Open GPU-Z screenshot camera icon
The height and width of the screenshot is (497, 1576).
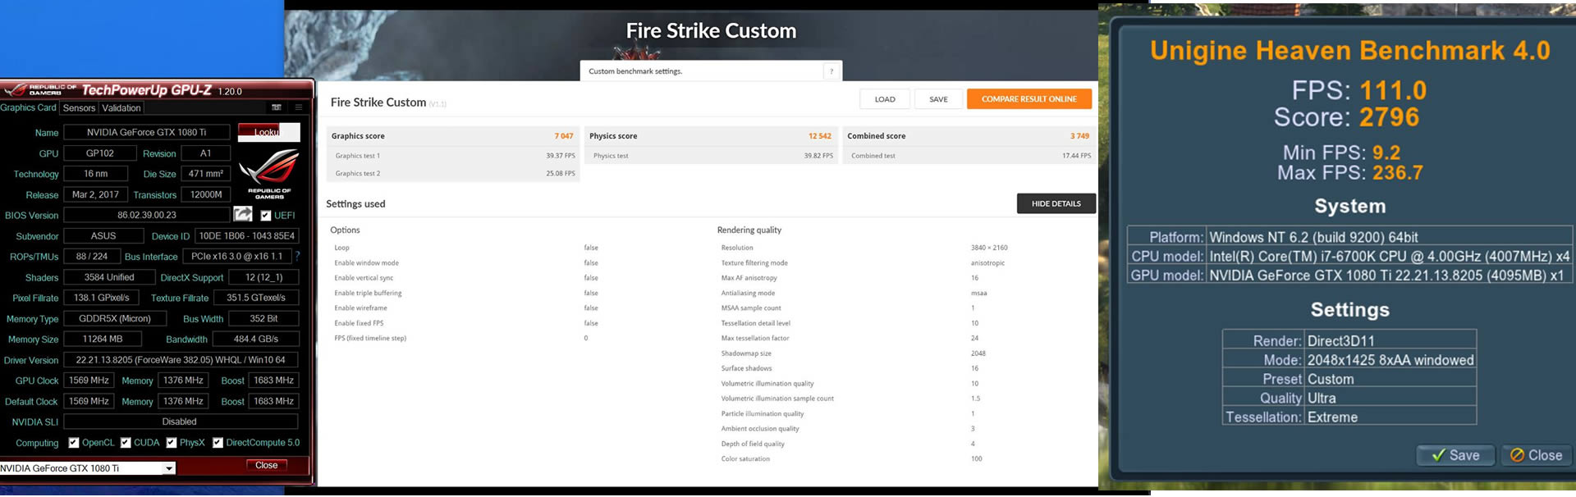point(277,107)
